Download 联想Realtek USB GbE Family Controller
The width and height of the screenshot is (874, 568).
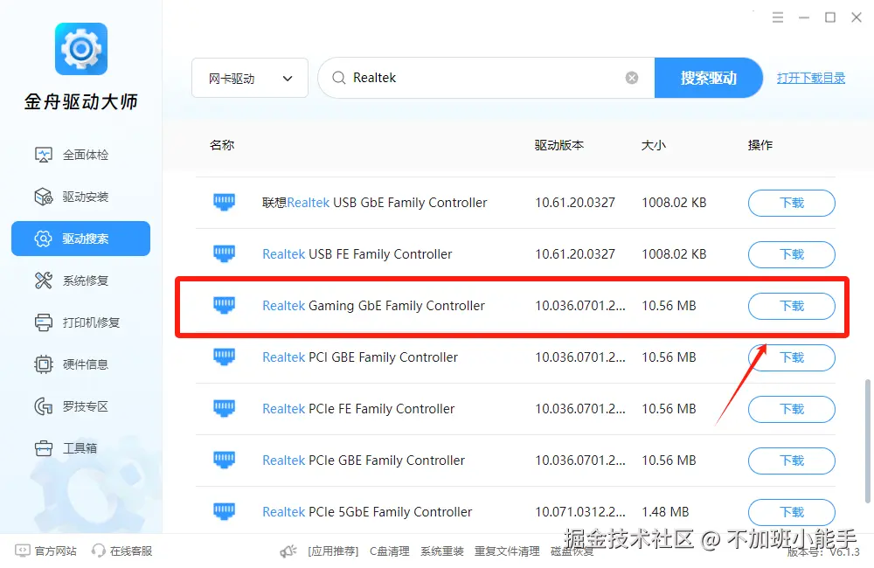click(x=792, y=203)
